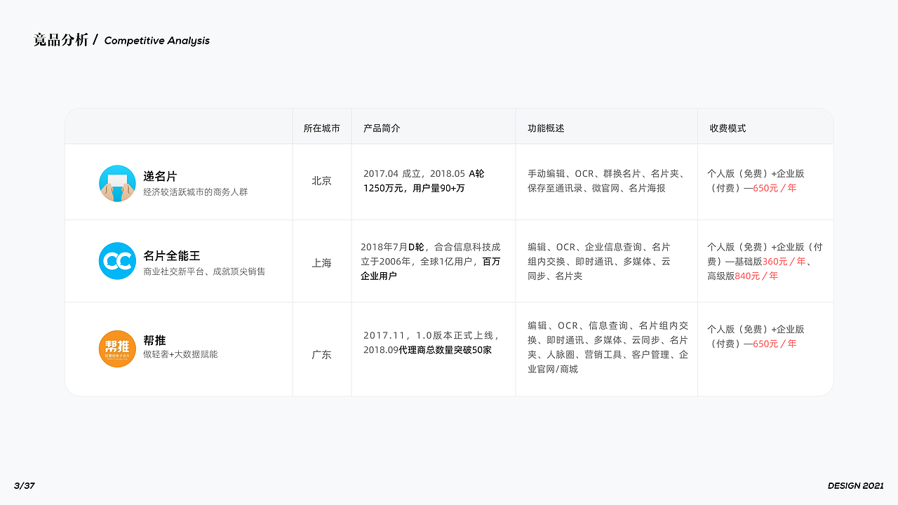Click the 竞品分析 slide title
Screen dimensions: 898x505
60,39
